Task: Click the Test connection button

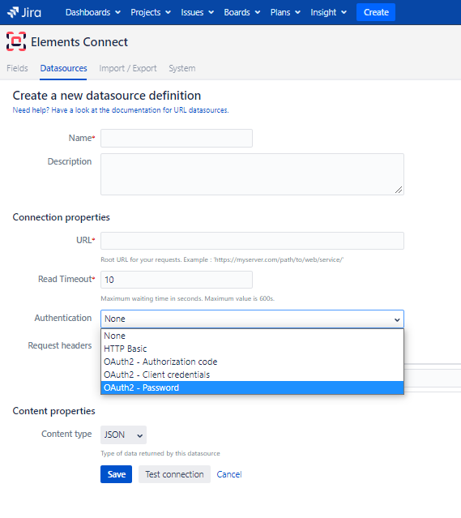Action: coord(174,474)
